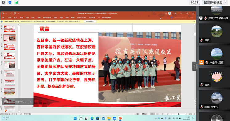This screenshot has width=230, height=121.
Task: Click the Save icon in PowerPoint title bar
Action: tap(3, 13)
